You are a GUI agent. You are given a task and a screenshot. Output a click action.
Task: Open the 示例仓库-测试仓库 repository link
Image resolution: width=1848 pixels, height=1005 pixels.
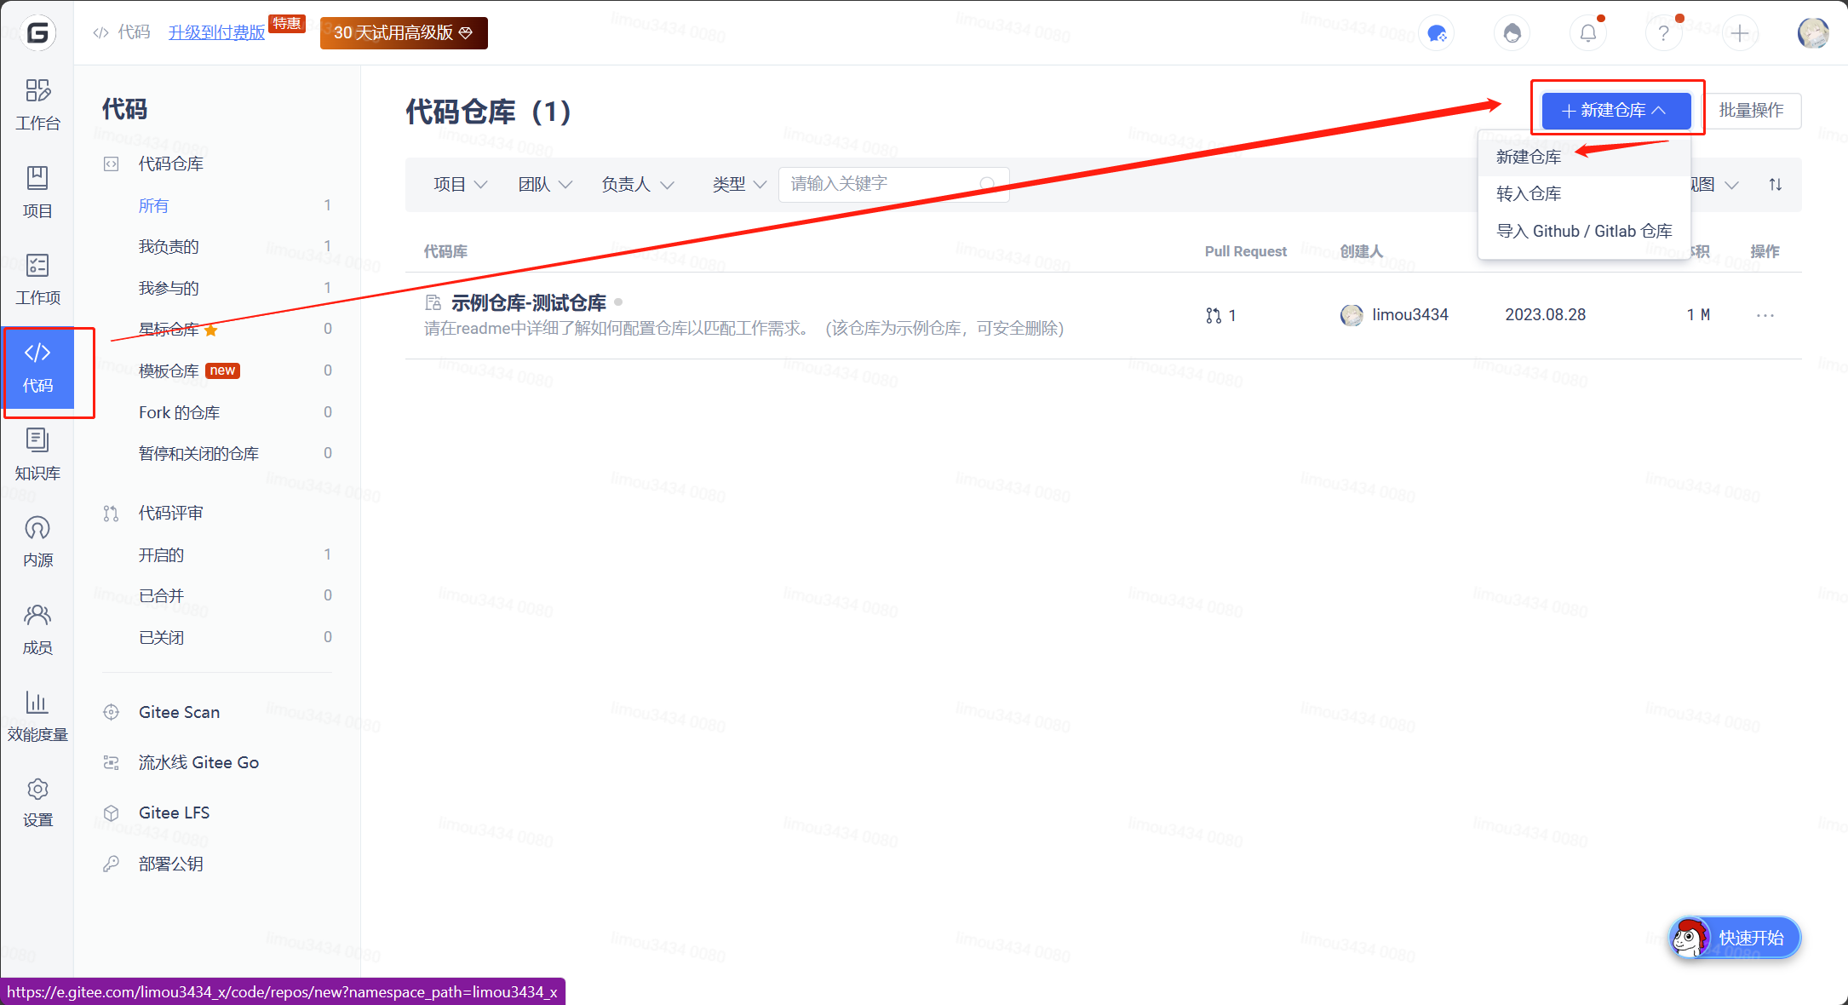(528, 303)
